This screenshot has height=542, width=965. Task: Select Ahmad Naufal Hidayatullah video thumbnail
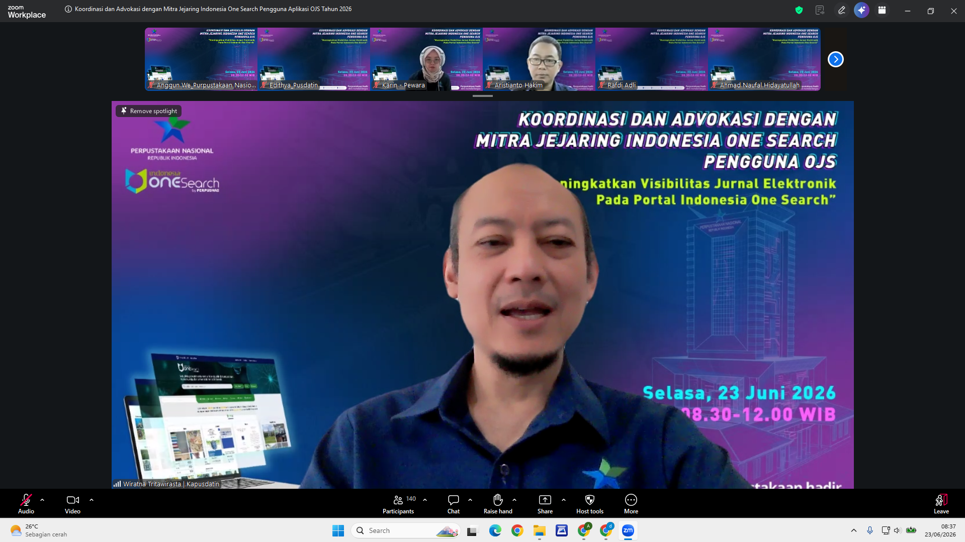coord(764,59)
